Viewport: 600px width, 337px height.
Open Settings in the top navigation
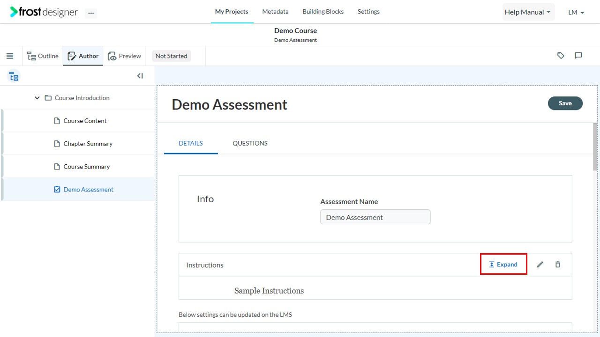[368, 12]
